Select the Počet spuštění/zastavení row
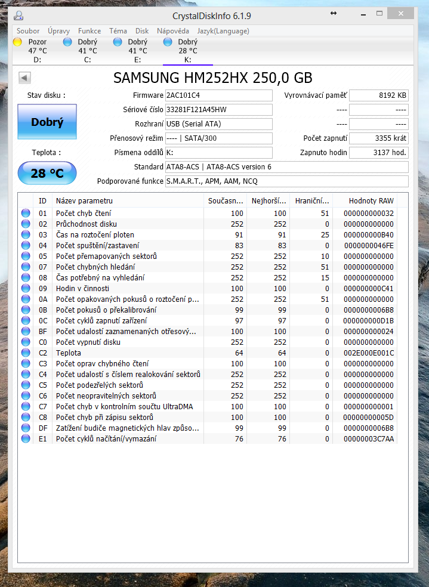Screen dimensions: 429x587 (x=208, y=246)
